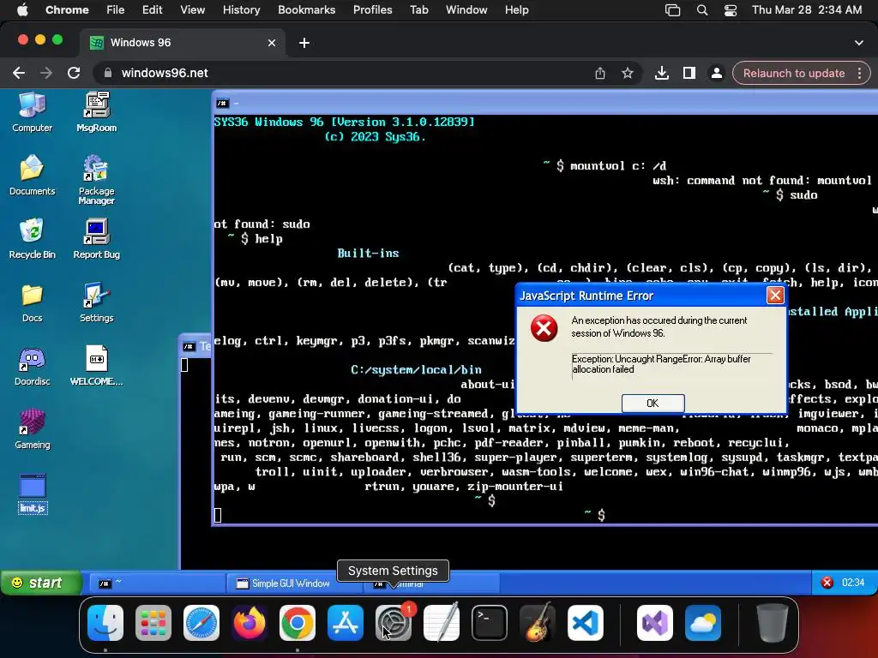
Task: Open Chrome downloads icon
Action: pos(661,73)
